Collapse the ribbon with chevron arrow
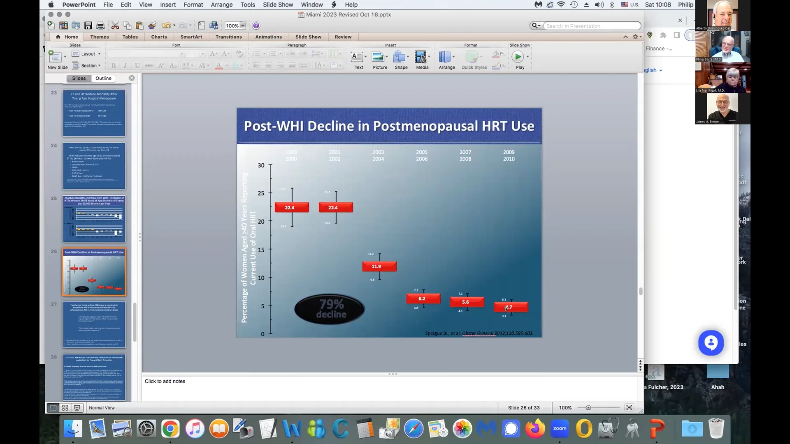 coord(625,37)
